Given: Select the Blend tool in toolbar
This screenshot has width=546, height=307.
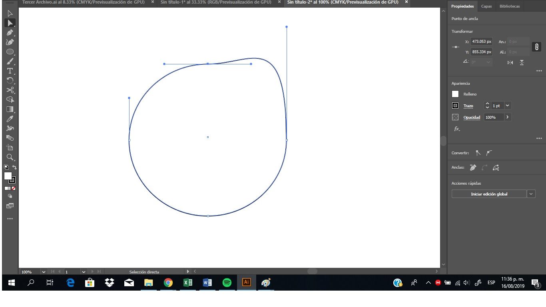Looking at the screenshot, I should [10, 138].
